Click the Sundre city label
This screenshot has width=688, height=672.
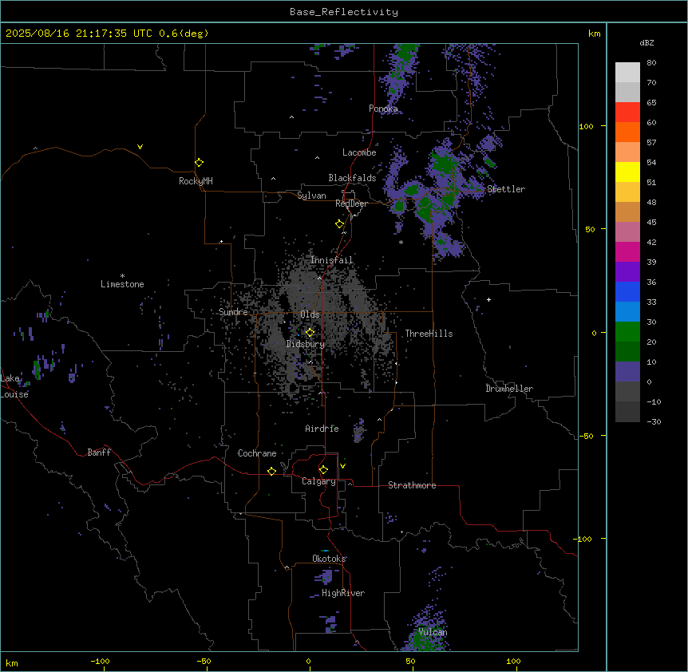click(233, 312)
